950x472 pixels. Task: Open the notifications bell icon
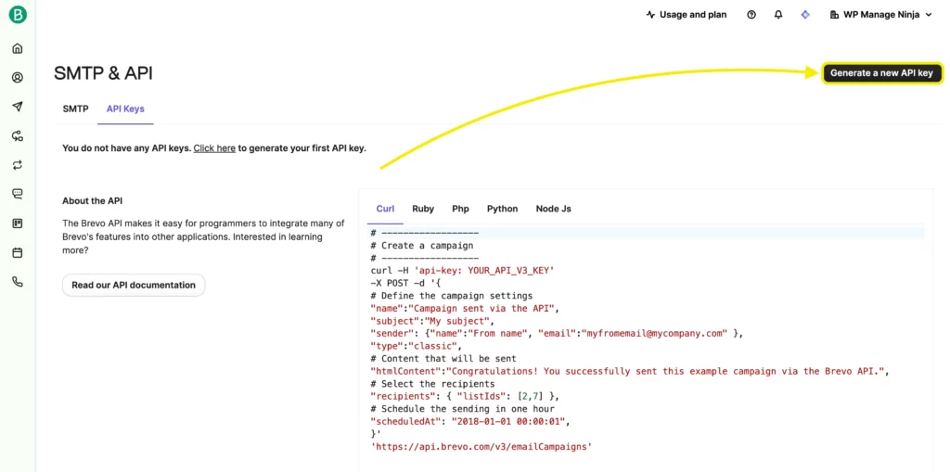click(778, 15)
